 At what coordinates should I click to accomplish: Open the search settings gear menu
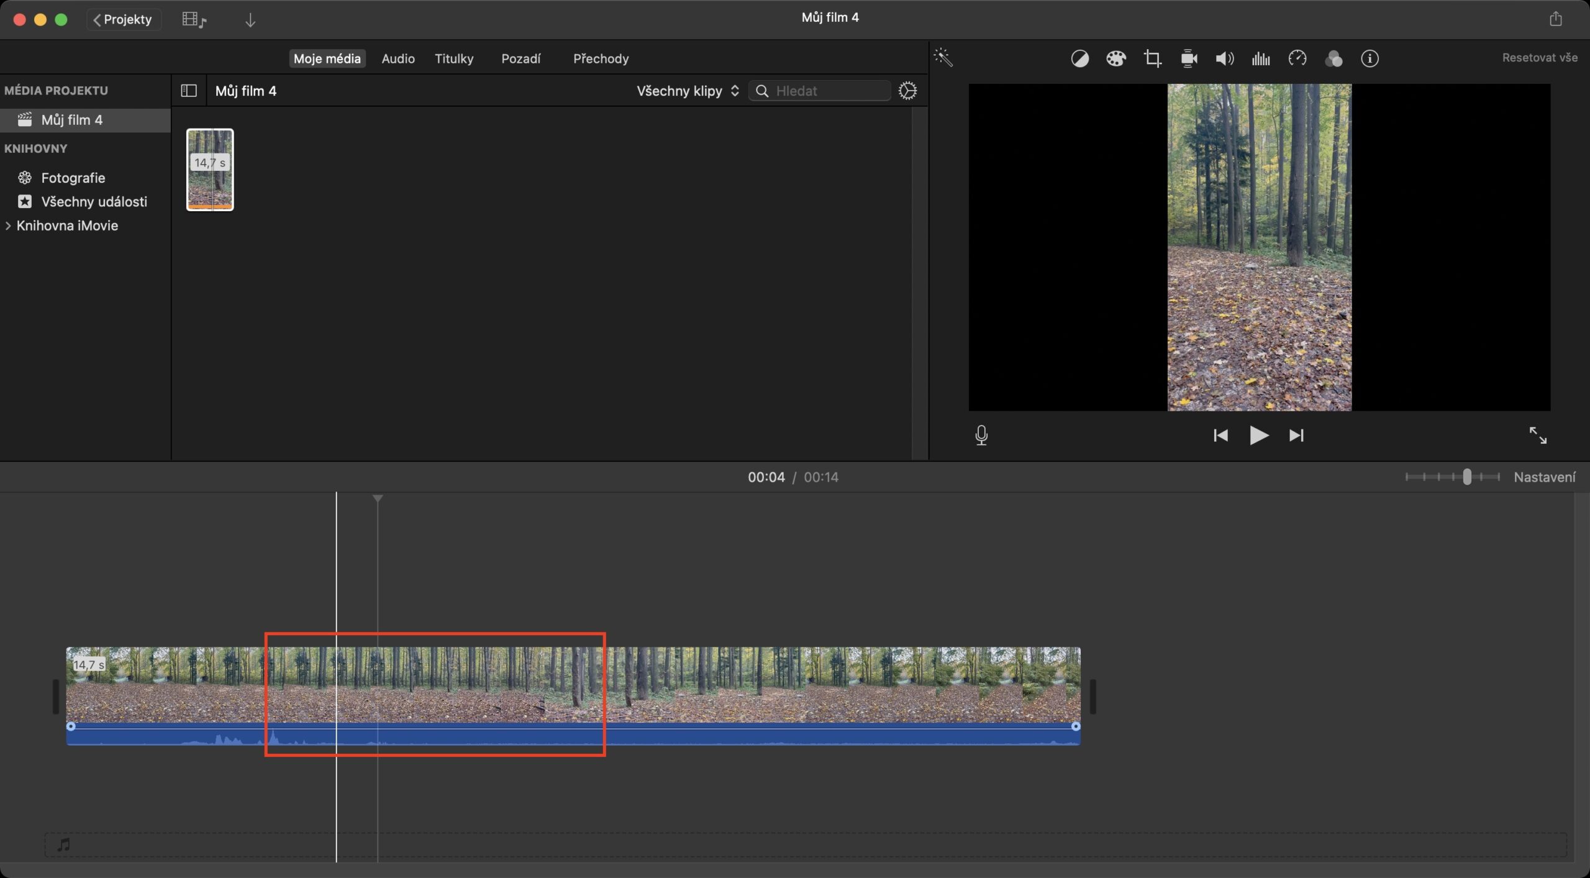(907, 90)
